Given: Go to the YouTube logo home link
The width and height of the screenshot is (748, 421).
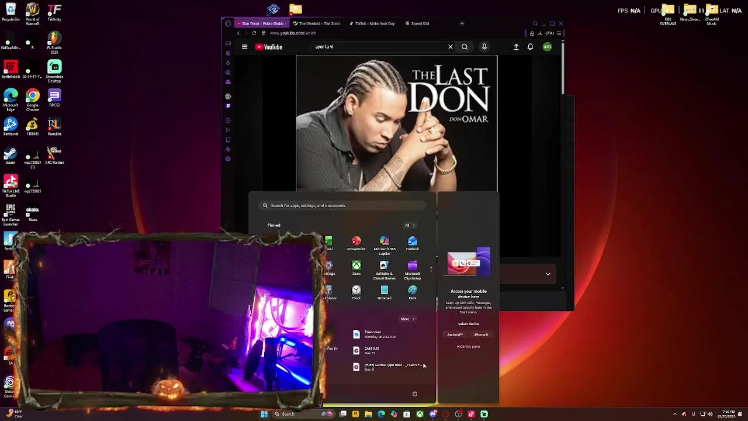Looking at the screenshot, I should pos(269,47).
